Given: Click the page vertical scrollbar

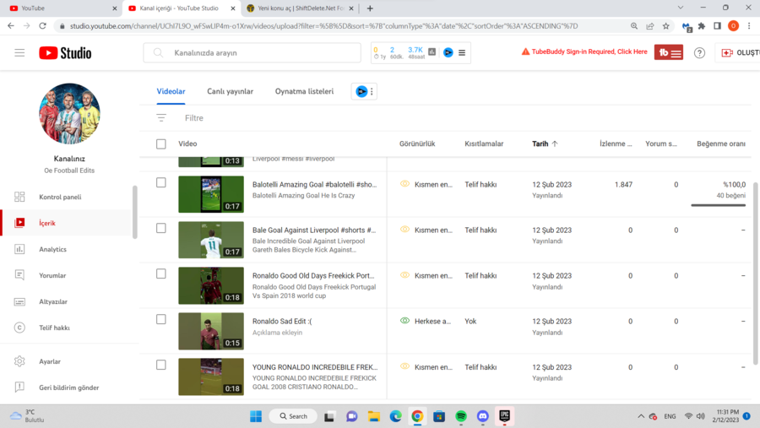Looking at the screenshot, I should (755, 273).
